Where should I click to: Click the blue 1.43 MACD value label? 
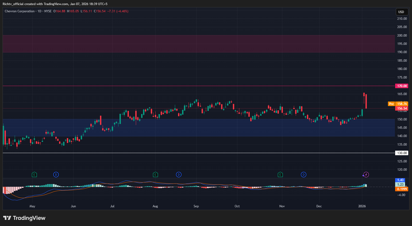[x=400, y=180]
